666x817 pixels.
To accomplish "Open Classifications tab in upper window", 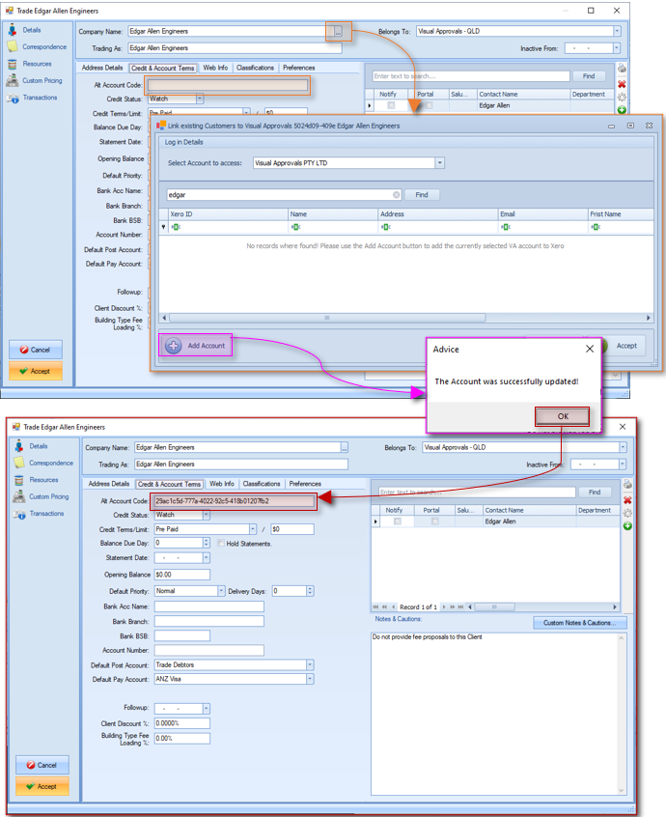I will pos(255,68).
